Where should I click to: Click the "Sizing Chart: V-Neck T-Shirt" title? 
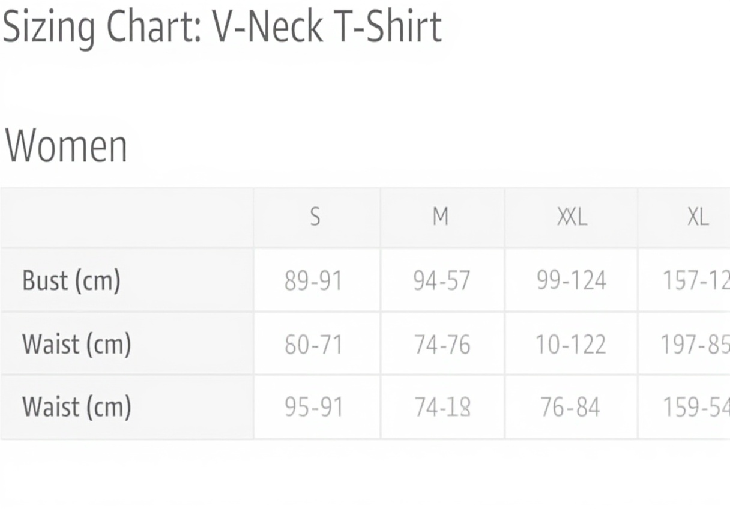(x=222, y=27)
